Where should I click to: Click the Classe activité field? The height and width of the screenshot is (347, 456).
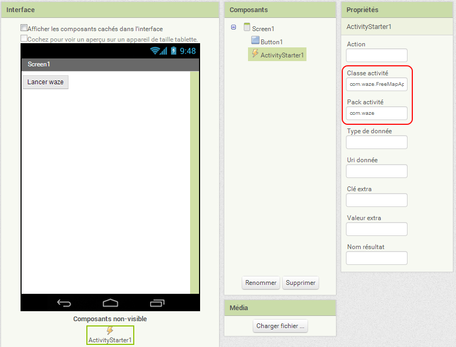coord(376,84)
